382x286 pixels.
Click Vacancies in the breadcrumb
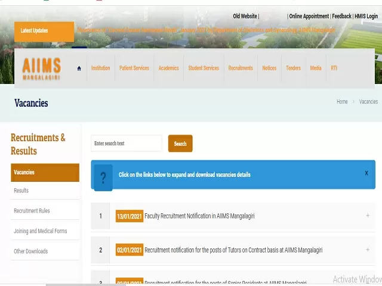pos(368,102)
